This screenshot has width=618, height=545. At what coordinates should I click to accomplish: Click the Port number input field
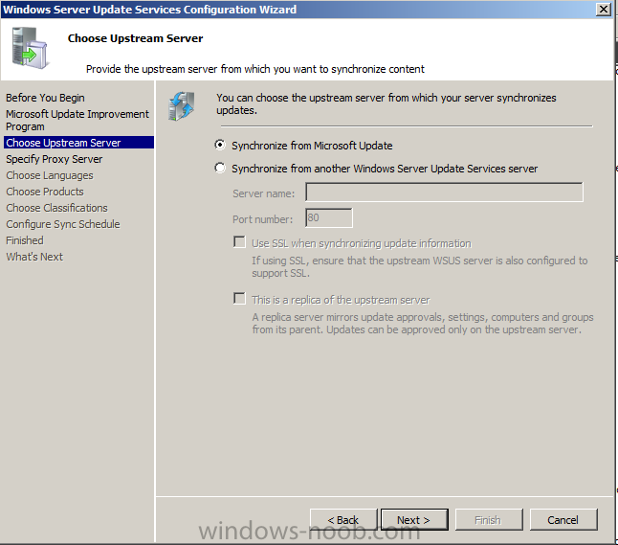pos(329,217)
